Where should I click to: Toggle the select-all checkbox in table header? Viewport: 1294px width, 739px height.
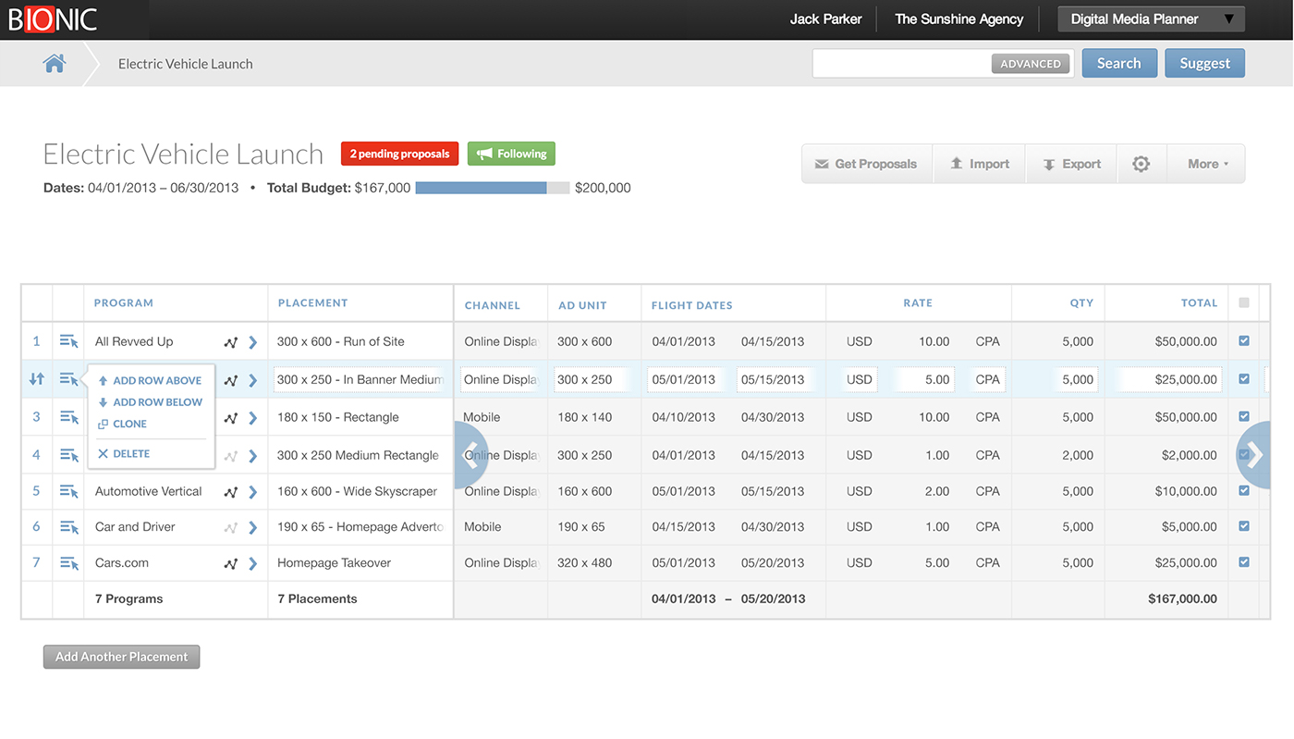pyautogui.click(x=1244, y=302)
